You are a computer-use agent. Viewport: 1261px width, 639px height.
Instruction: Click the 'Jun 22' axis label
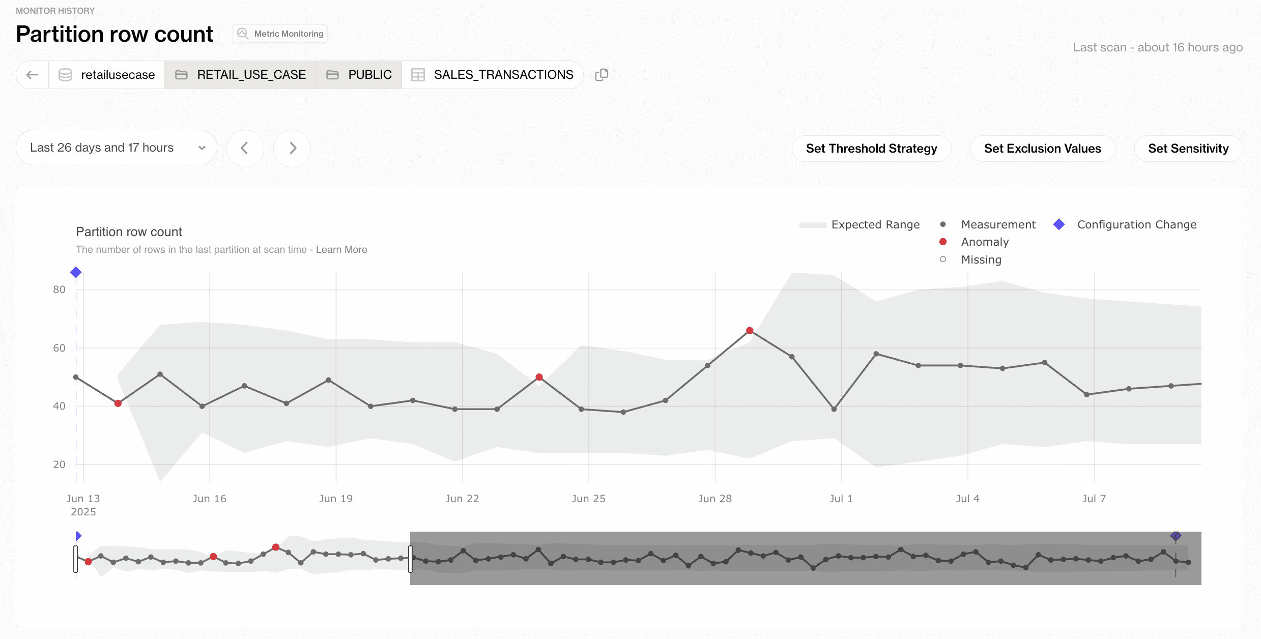[x=462, y=499]
